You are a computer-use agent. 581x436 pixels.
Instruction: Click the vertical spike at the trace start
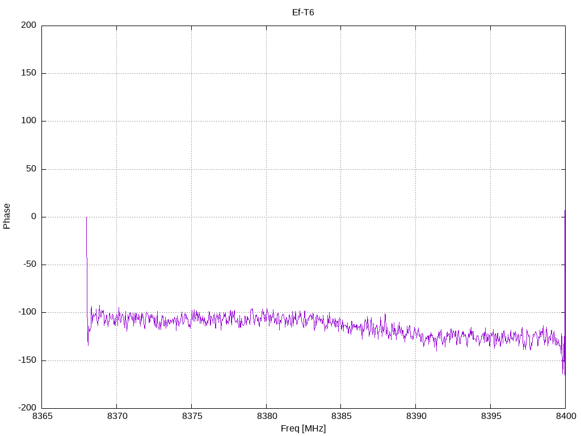click(x=87, y=281)
